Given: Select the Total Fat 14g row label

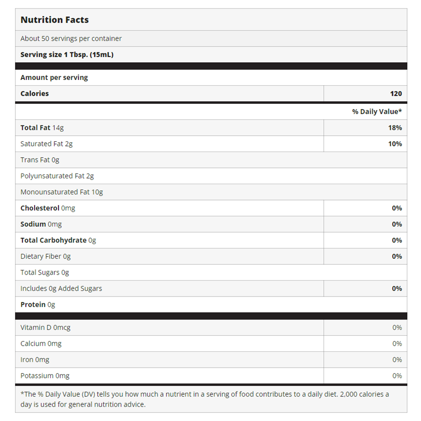Looking at the screenshot, I should coord(42,128).
